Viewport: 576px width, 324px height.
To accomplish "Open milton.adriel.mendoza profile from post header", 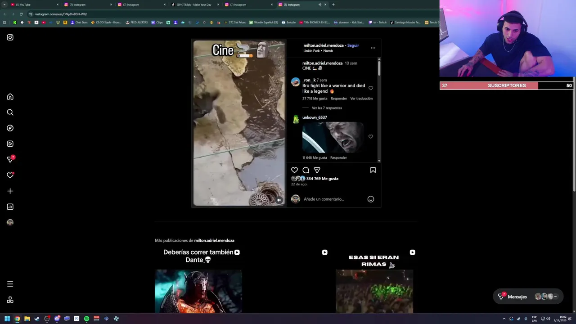I will [323, 45].
